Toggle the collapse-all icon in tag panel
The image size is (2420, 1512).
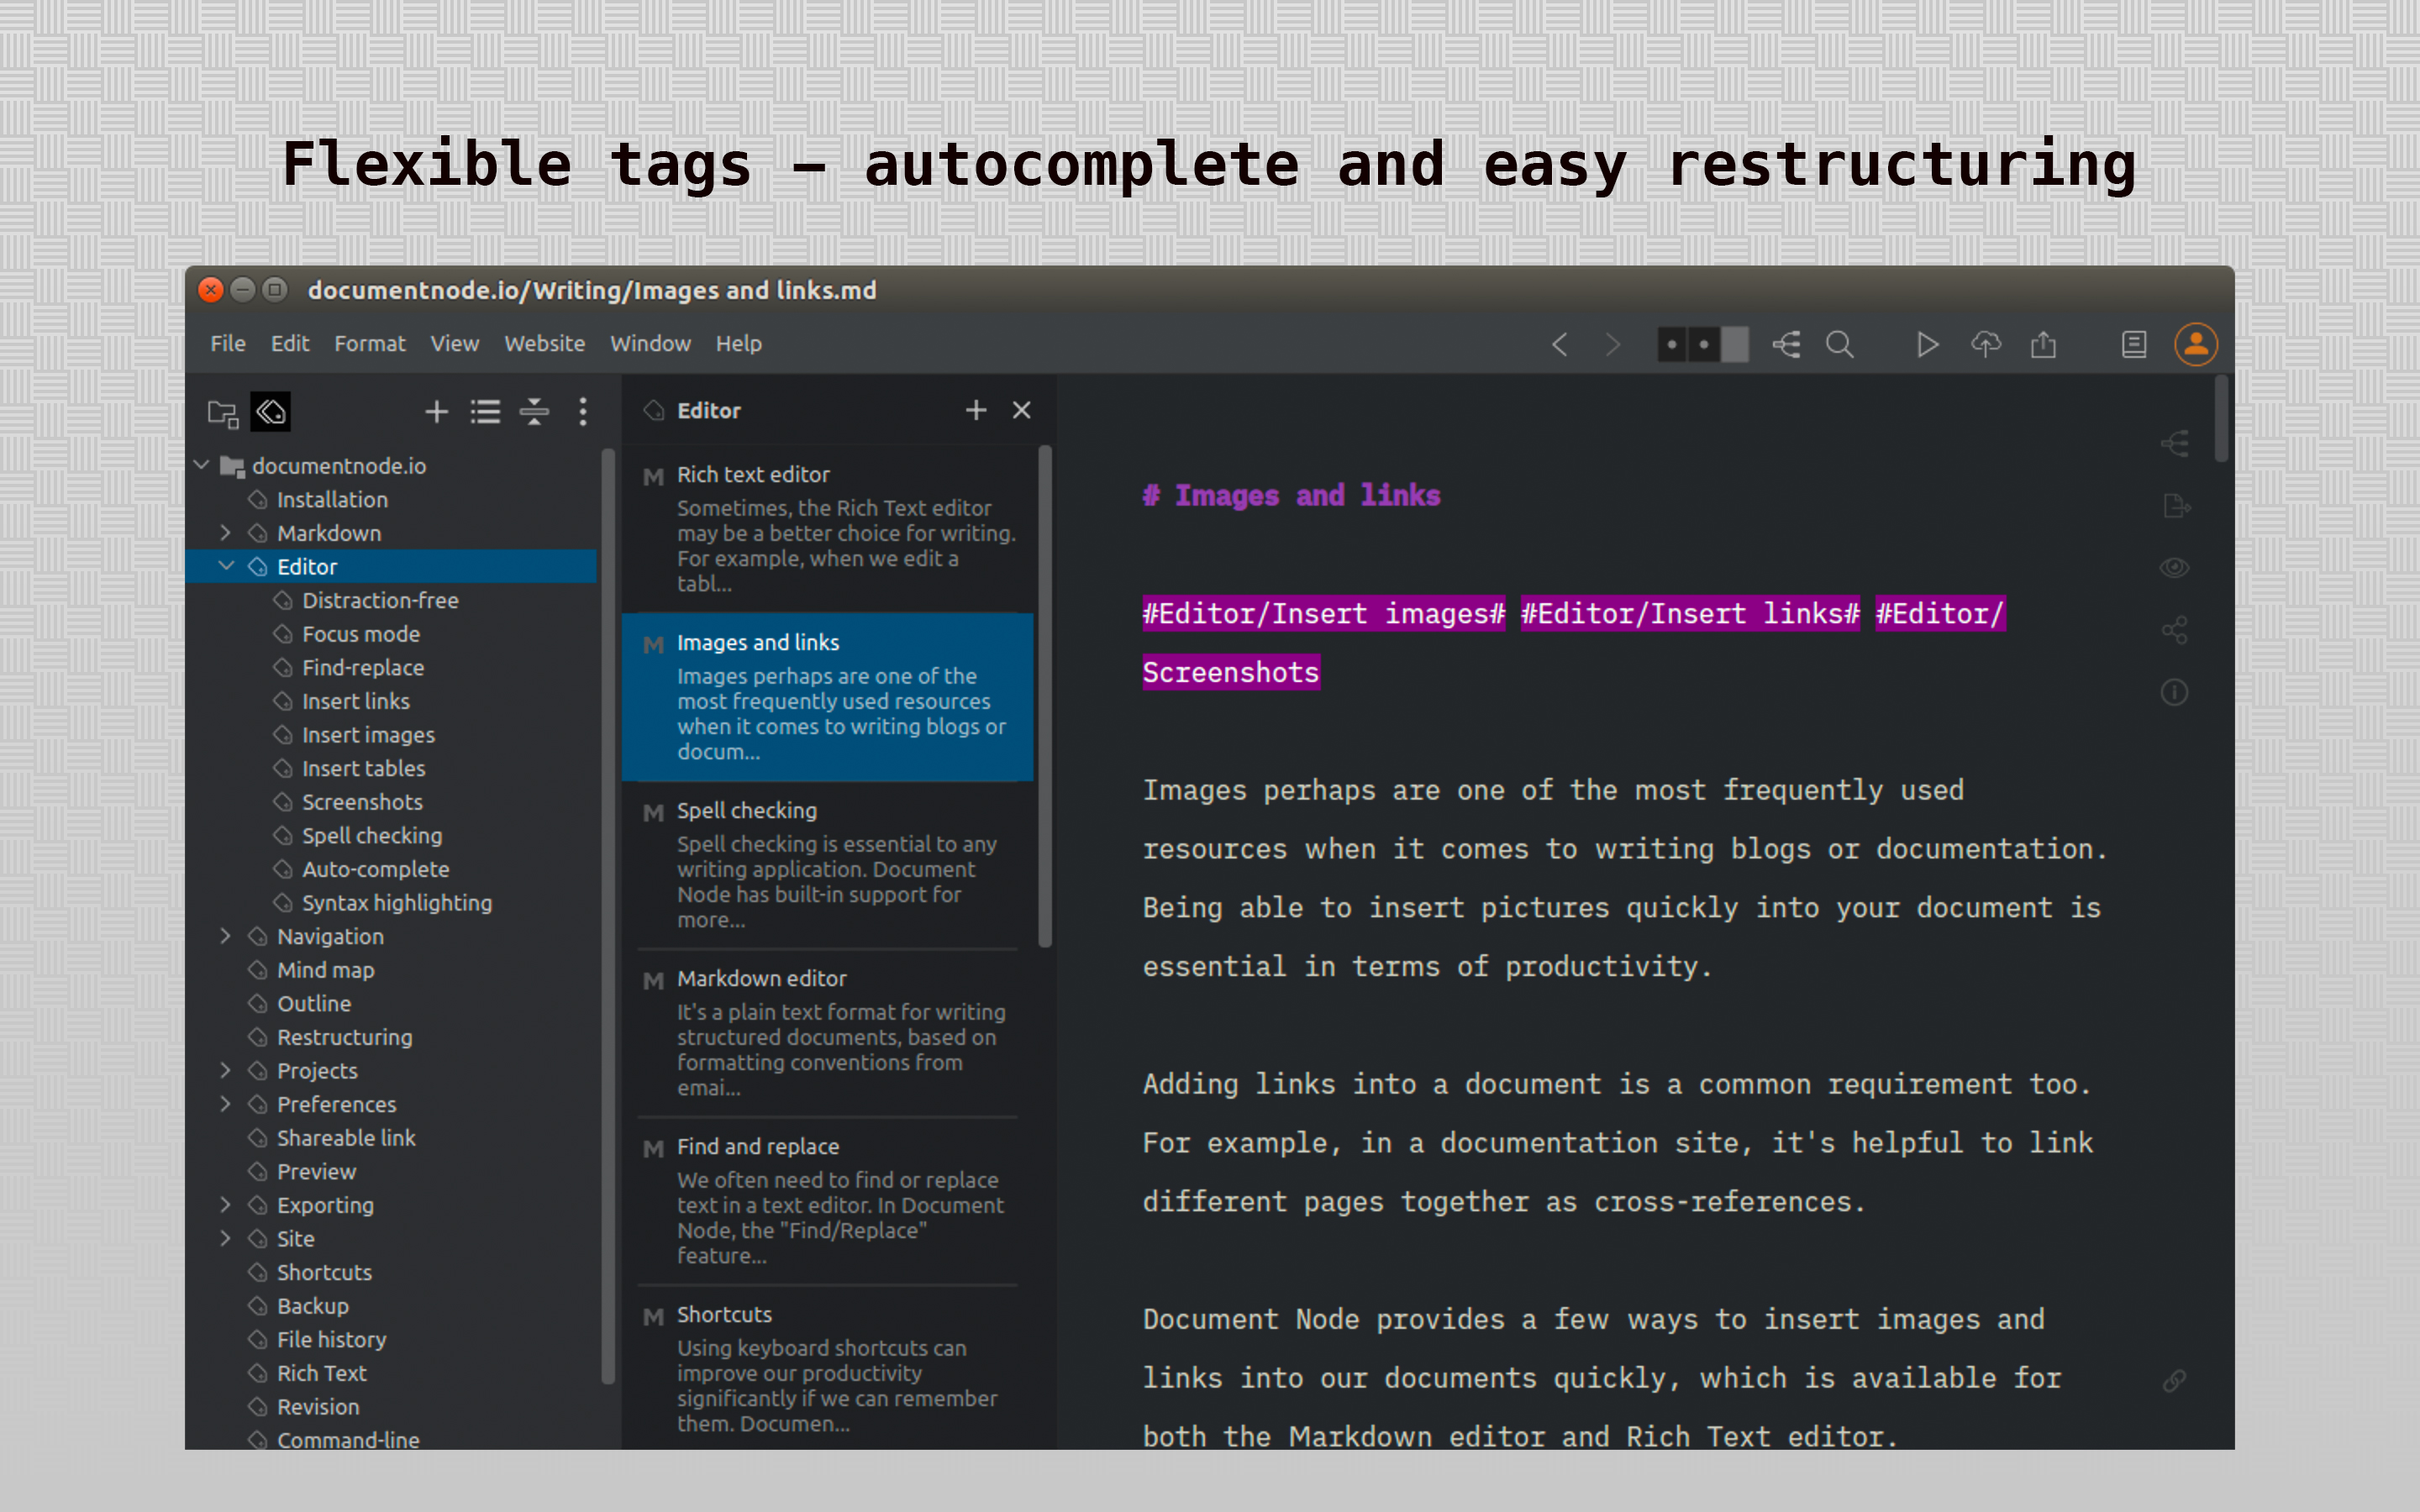click(x=535, y=412)
